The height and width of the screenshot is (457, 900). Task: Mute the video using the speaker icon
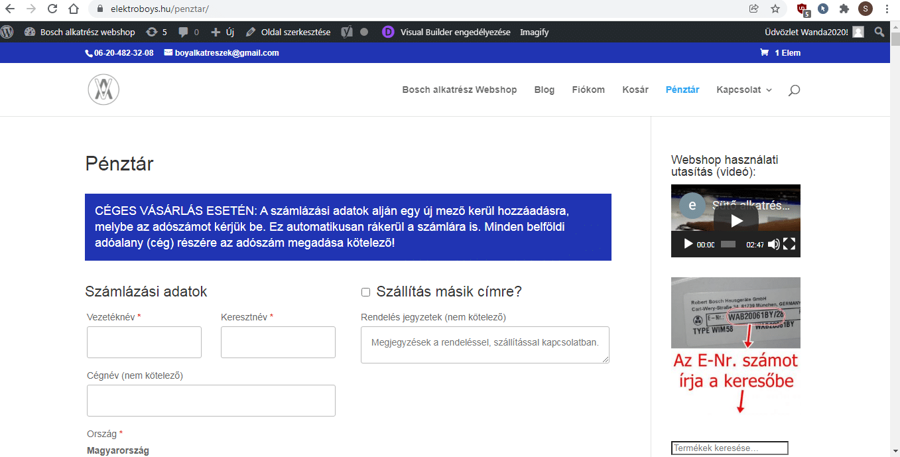[773, 244]
